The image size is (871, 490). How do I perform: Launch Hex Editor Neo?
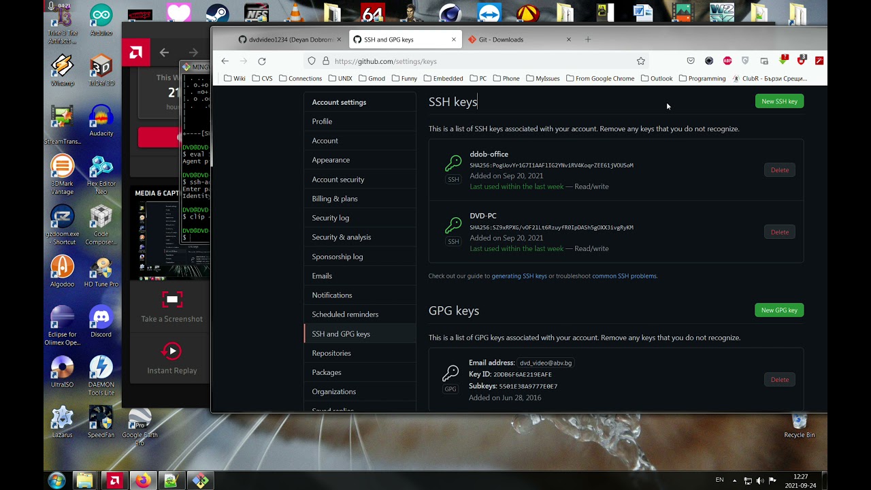(x=101, y=175)
